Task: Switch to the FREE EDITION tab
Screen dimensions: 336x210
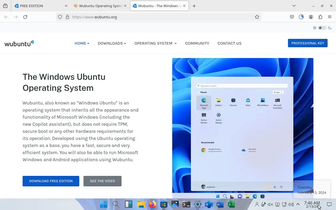Action: point(41,6)
